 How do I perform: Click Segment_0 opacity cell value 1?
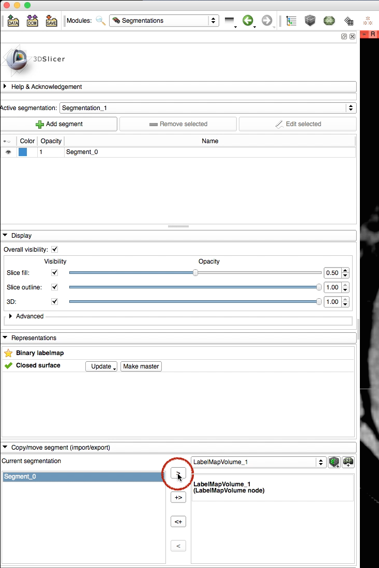click(x=51, y=152)
